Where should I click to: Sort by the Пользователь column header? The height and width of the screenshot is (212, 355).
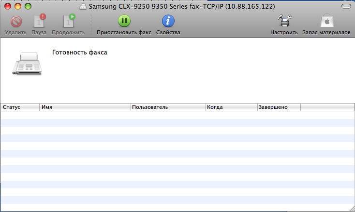click(x=168, y=107)
